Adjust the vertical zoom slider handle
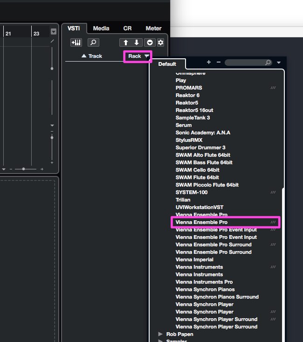This screenshot has height=342, width=303. click(x=52, y=138)
